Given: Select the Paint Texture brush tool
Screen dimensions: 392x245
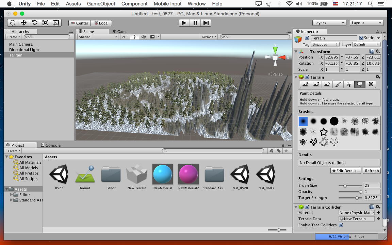Looking at the screenshot, I should pos(338,84).
